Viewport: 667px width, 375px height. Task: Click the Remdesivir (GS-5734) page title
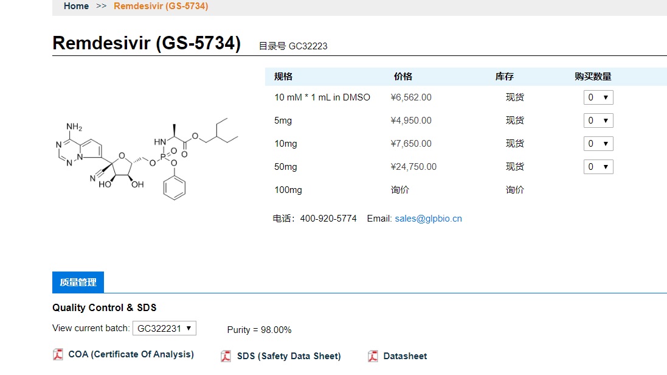click(x=147, y=44)
